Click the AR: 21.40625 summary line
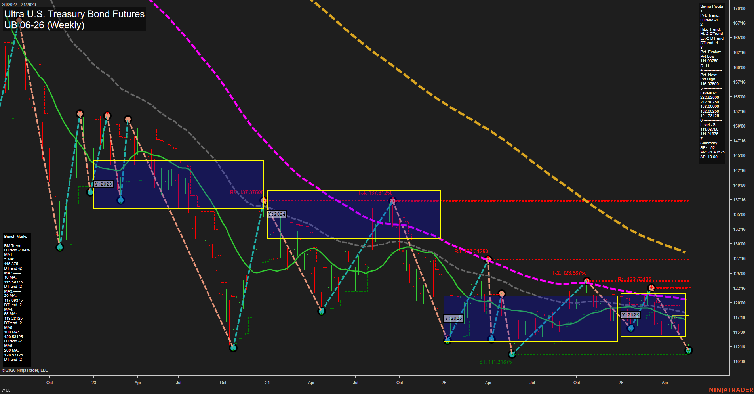This screenshot has width=754, height=394. click(x=712, y=152)
